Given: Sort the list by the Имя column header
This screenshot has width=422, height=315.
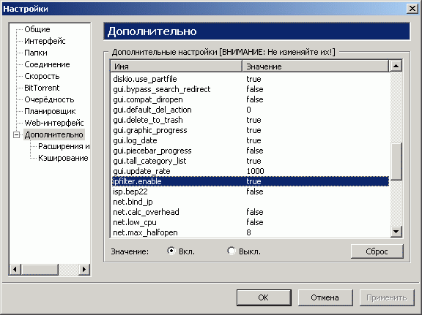Looking at the screenshot, I should point(176,67).
